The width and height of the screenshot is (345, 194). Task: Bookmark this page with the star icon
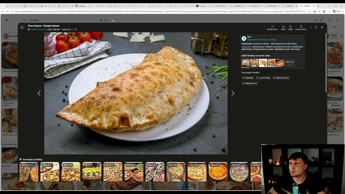[x=309, y=11]
